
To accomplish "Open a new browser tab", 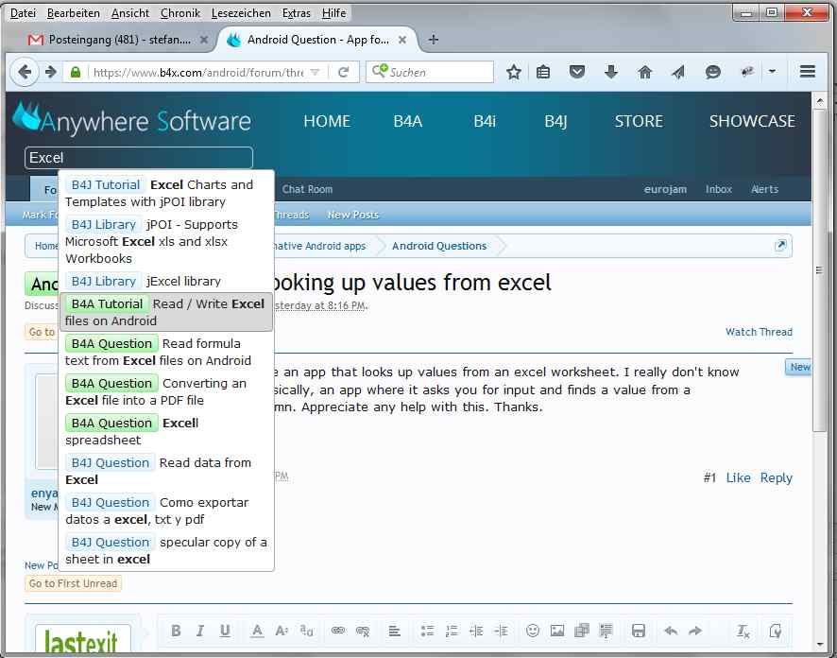I will pos(434,40).
